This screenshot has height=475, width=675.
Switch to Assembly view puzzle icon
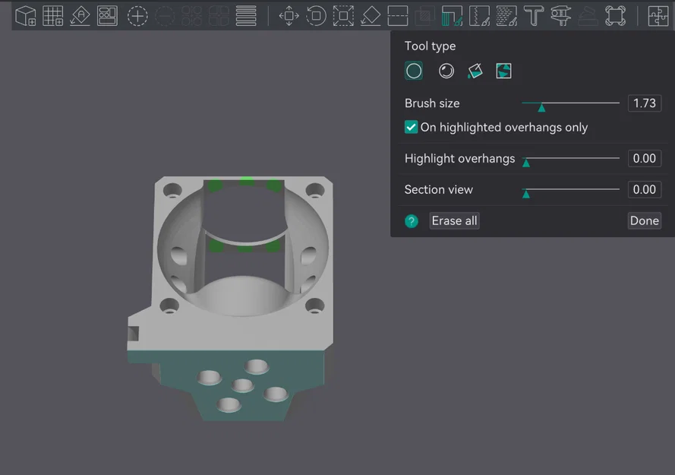658,16
